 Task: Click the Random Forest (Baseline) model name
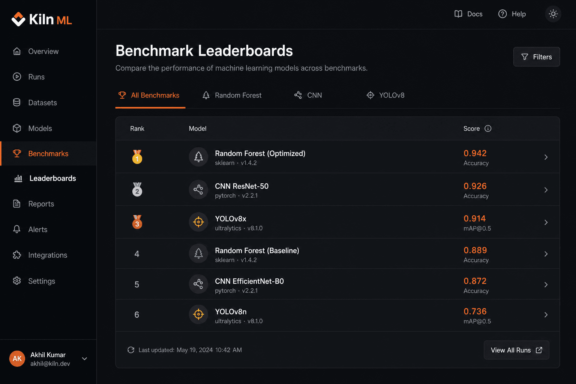(x=257, y=250)
